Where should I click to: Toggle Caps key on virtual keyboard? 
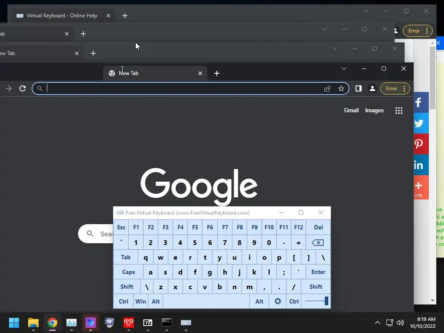pyautogui.click(x=128, y=272)
